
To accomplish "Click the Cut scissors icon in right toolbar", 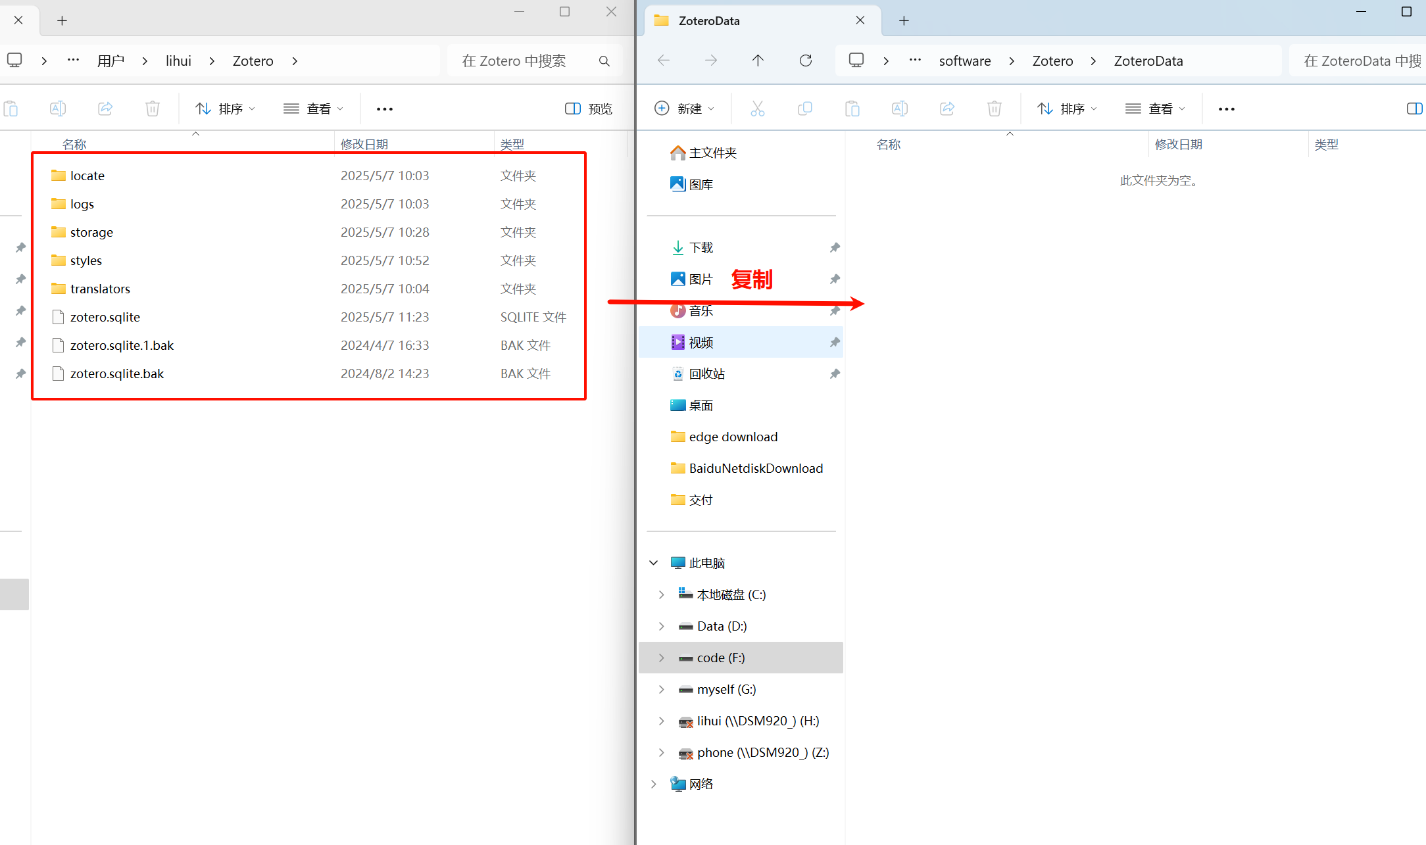I will pos(757,109).
